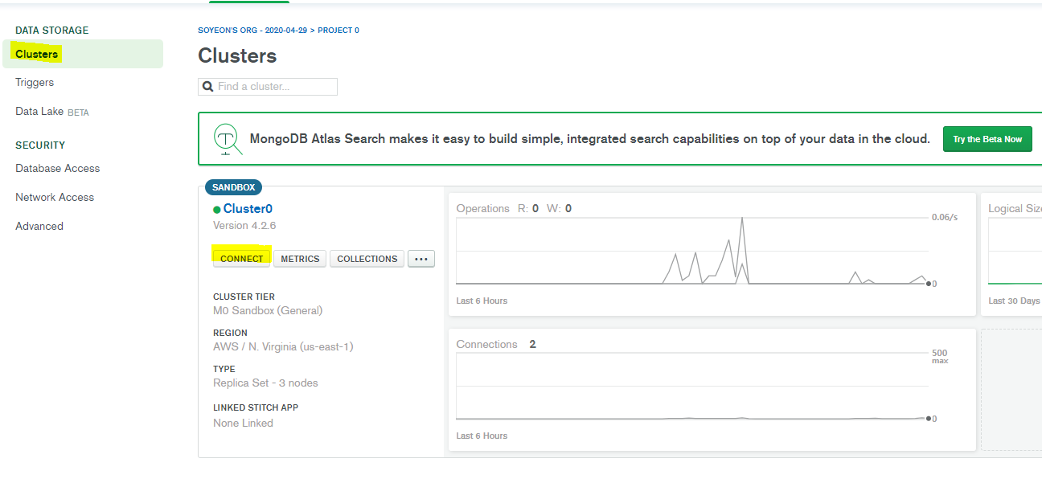Click the Clusters page heading
Image resolution: width=1042 pixels, height=479 pixels.
tap(237, 56)
